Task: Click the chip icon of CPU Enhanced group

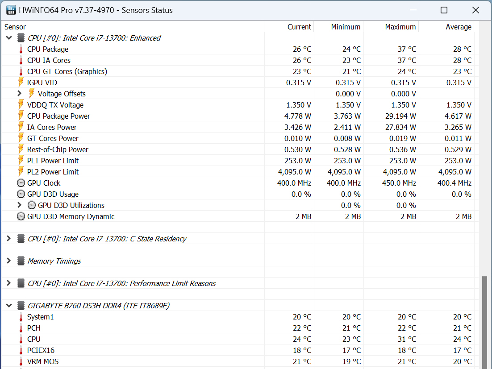Action: (21, 38)
